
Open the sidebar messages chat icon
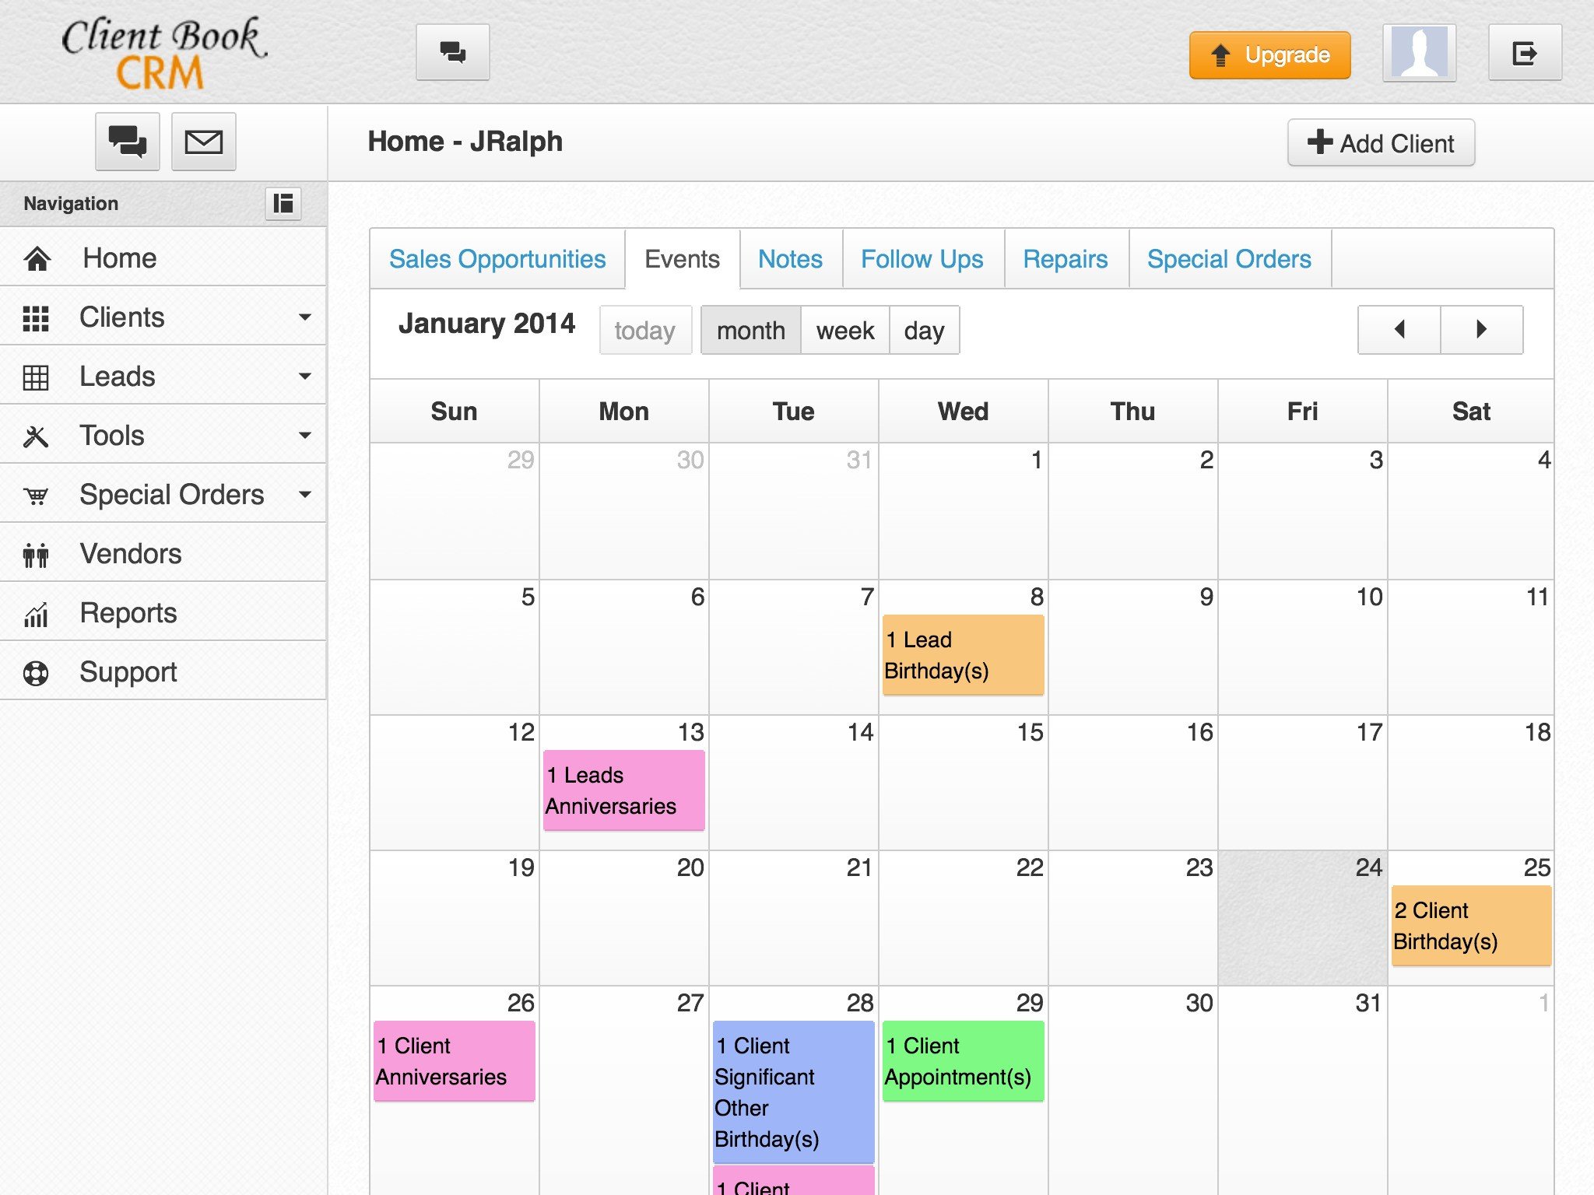coord(128,142)
